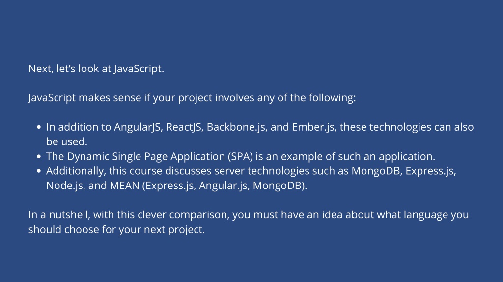Image resolution: width=503 pixels, height=282 pixels.
Task: Click the third bullet point marker
Action: coord(39,171)
